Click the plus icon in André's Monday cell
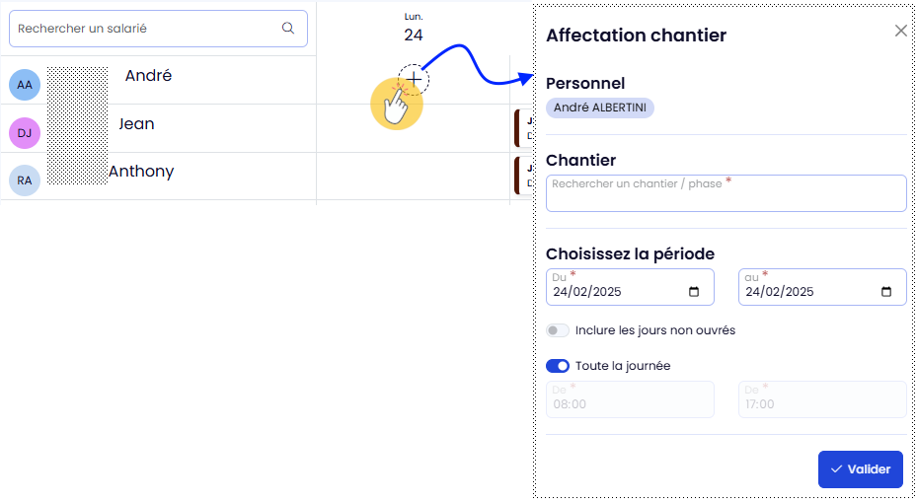The image size is (917, 503). pyautogui.click(x=414, y=78)
